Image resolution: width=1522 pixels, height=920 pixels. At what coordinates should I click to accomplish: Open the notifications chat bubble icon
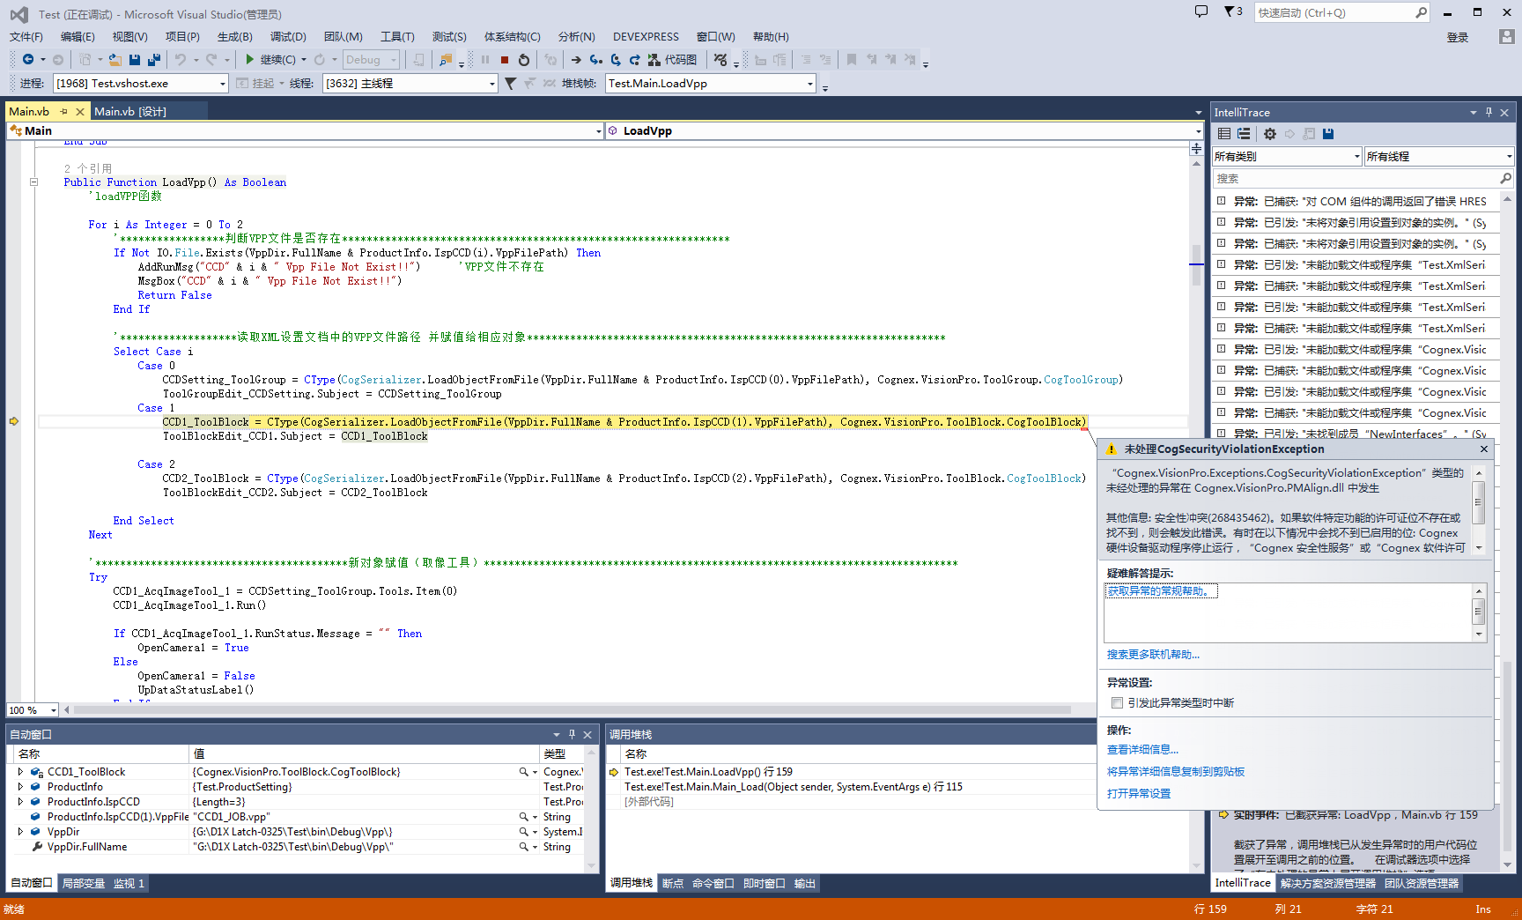(x=1201, y=11)
